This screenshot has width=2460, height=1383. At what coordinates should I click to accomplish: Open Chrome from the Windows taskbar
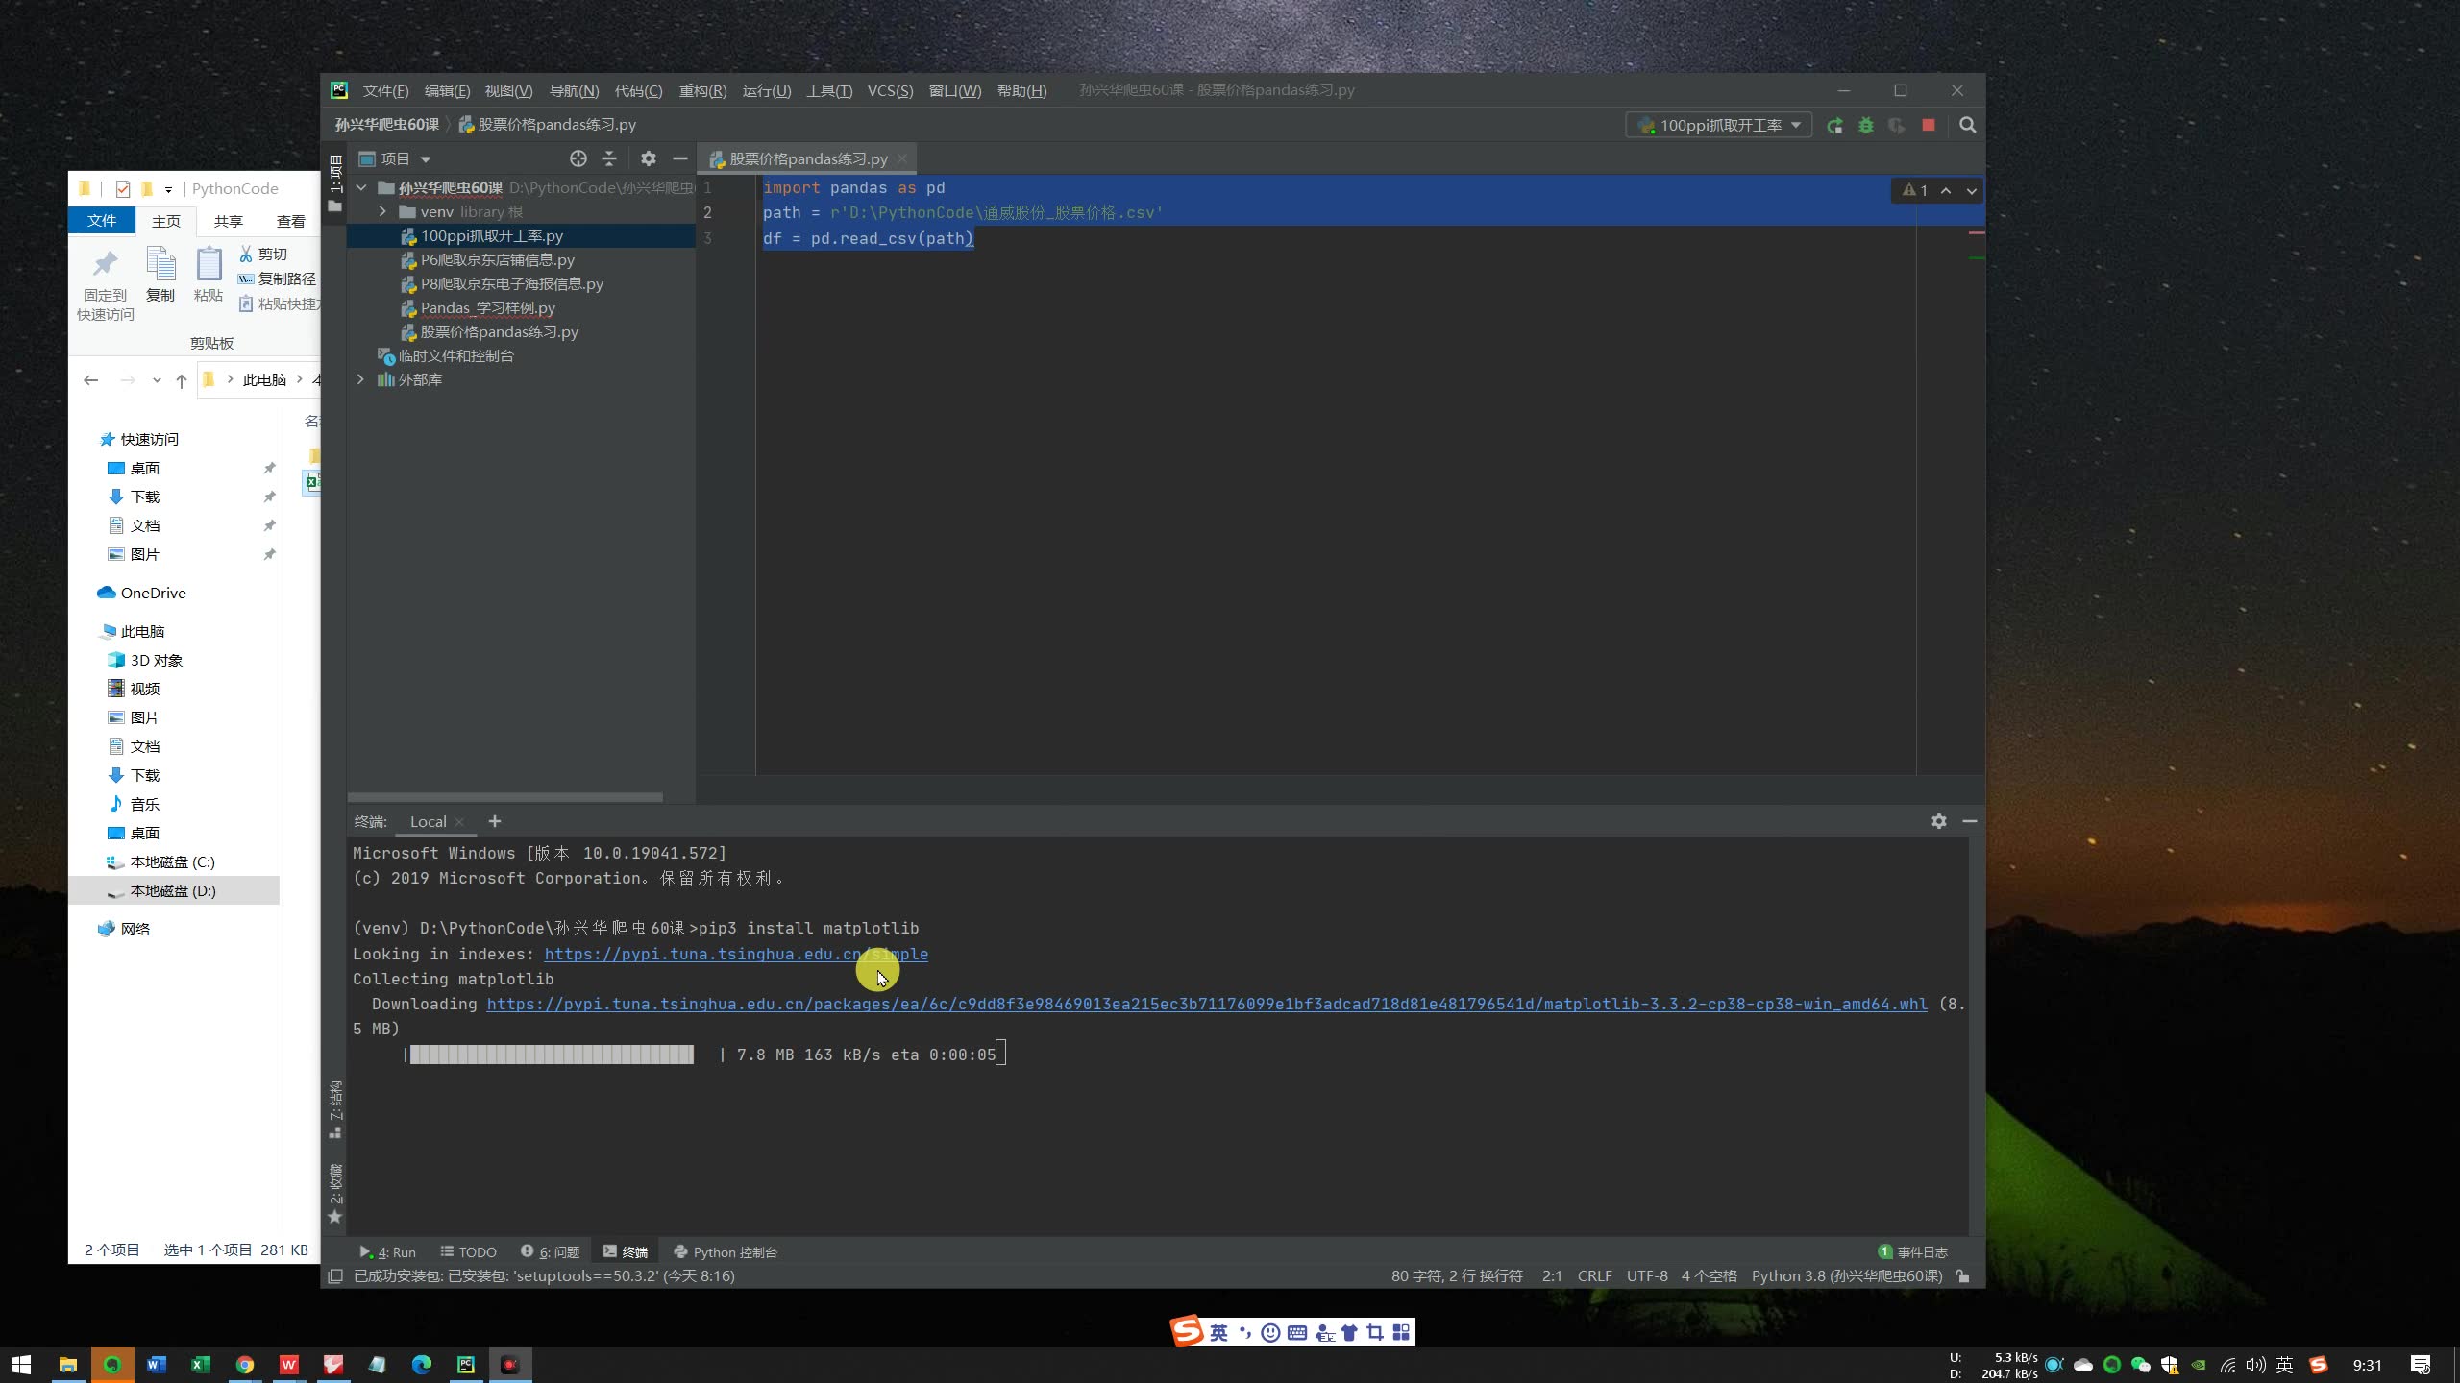coord(245,1365)
